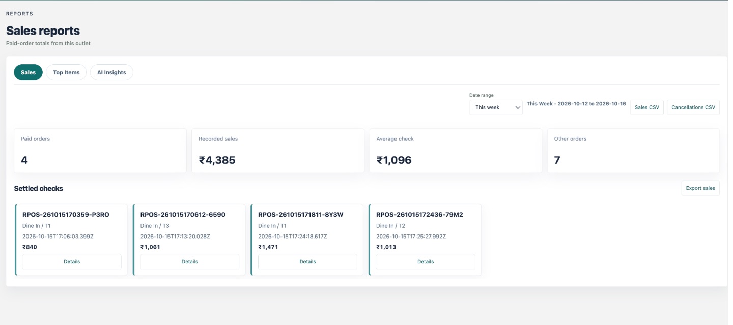Click timestamp 2026-10-15T17:13:20.028Z

pyautogui.click(x=175, y=237)
